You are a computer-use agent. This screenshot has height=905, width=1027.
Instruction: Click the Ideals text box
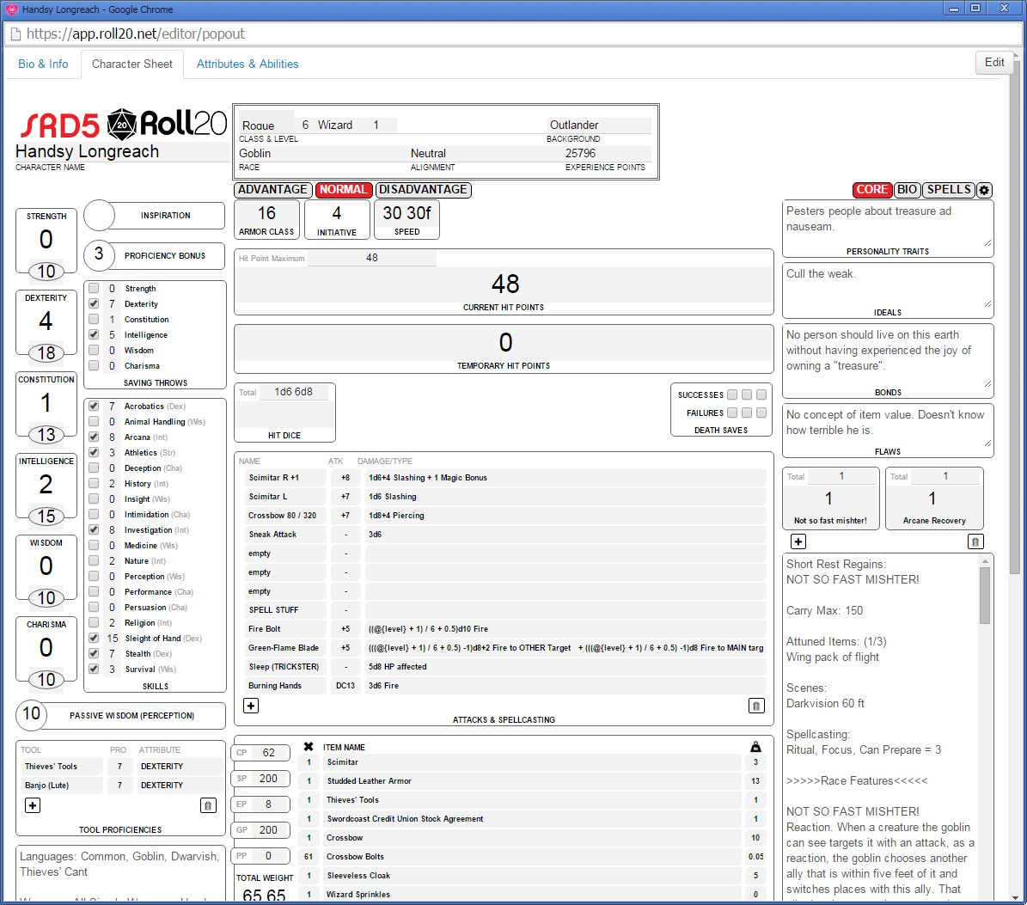pos(888,285)
